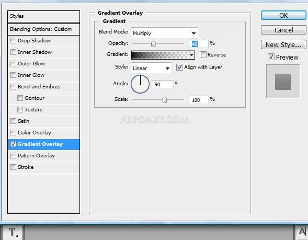
Task: Click the OK button
Action: coord(283,15)
